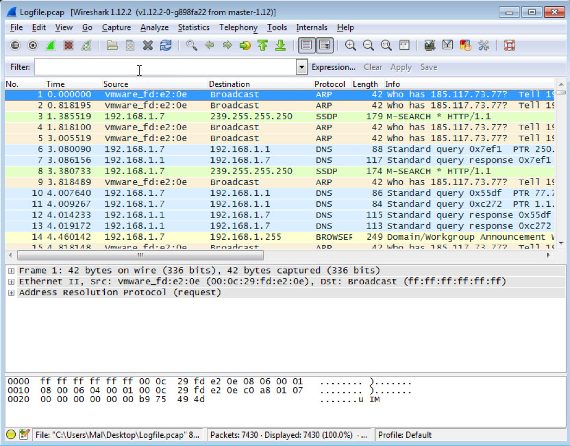Click the Expression... button
The width and height of the screenshot is (570, 446).
click(x=333, y=67)
